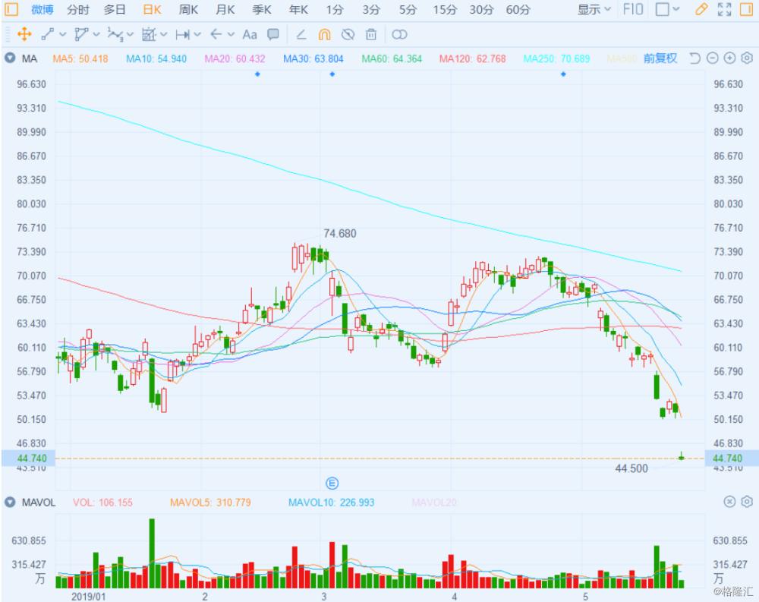
Task: Click the 前复权 adjustment button
Action: tap(660, 58)
